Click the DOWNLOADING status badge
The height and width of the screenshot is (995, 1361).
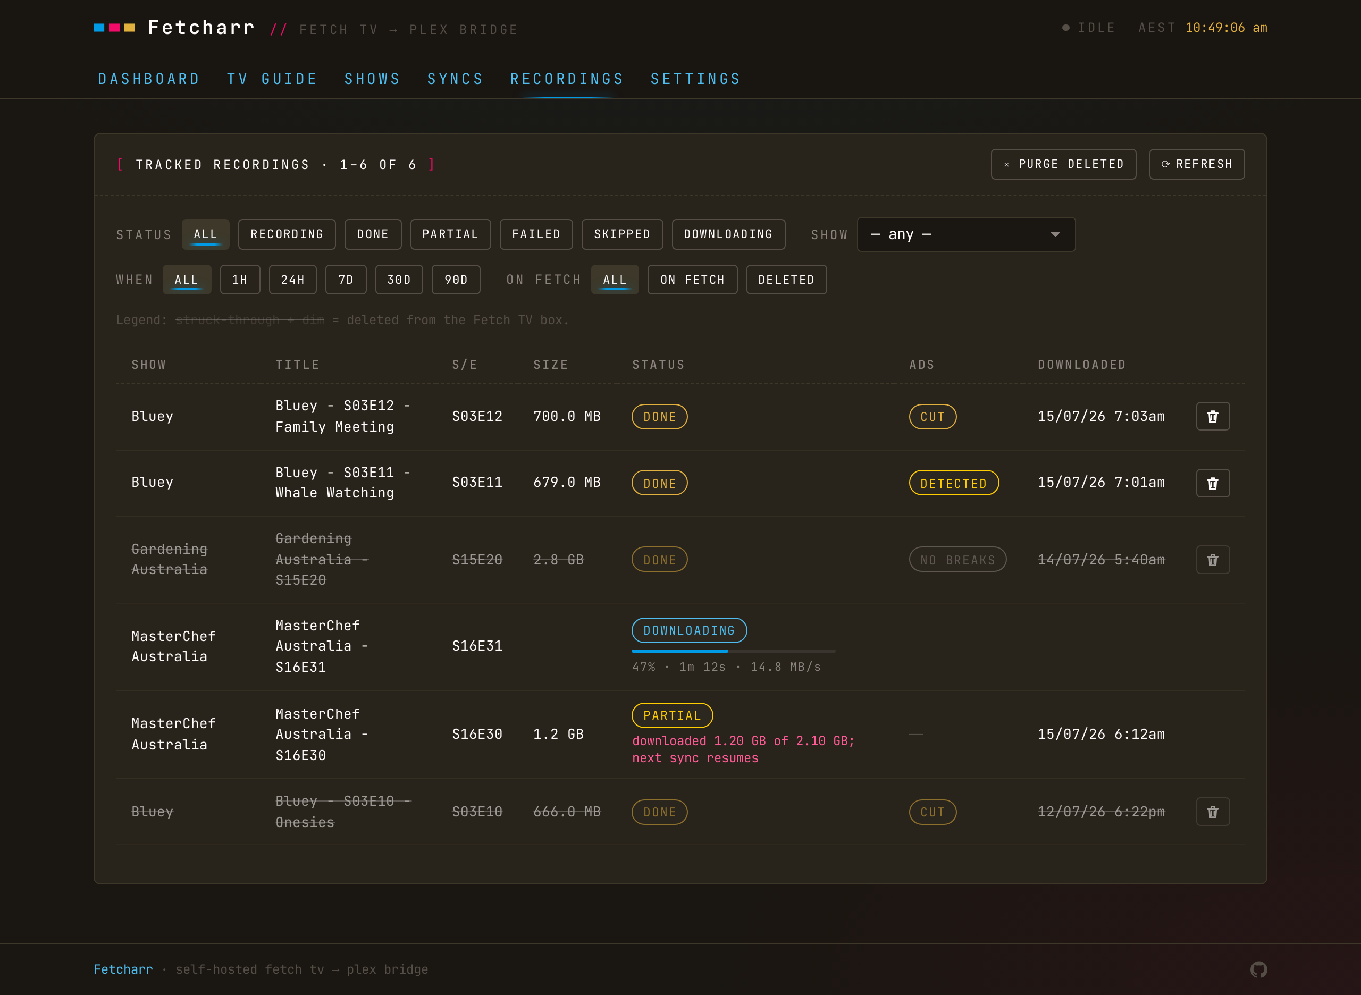(689, 630)
